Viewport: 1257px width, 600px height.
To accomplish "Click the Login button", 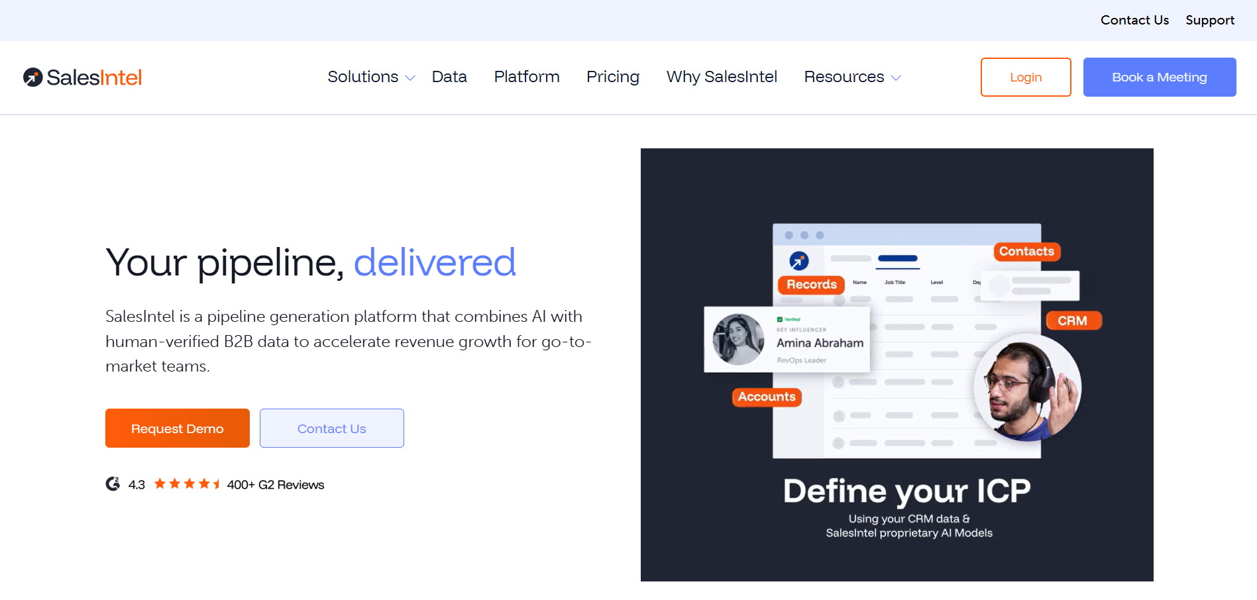I will pos(1026,77).
